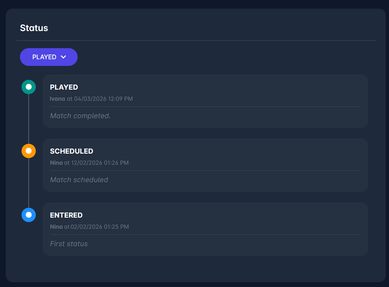Click the 04/03/2026 12:09 PM timestamp
Viewport: 389px width, 287px height.
103,99
